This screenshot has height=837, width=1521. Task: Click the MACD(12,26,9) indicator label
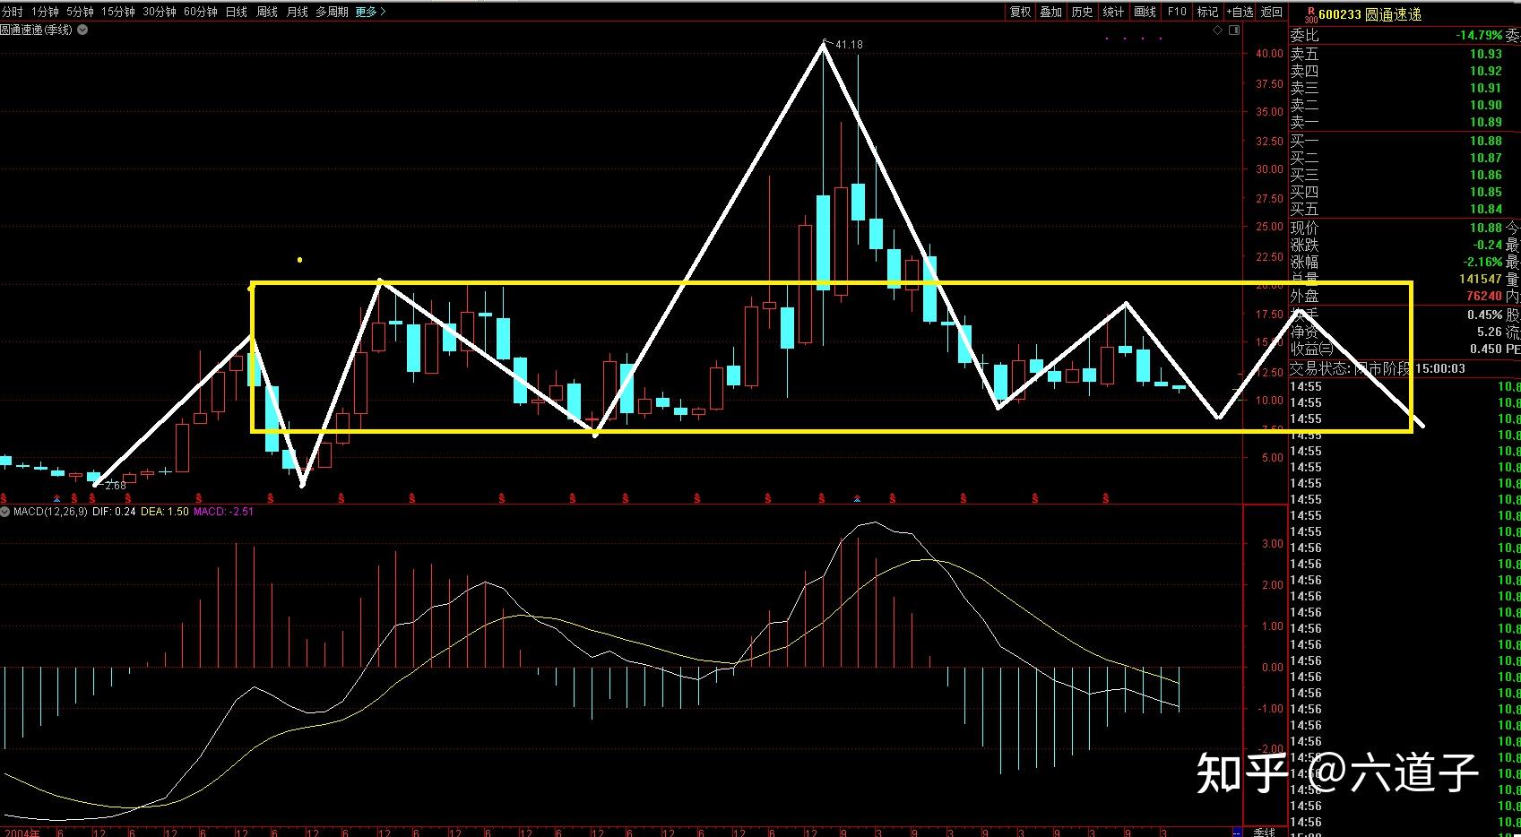pyautogui.click(x=49, y=512)
